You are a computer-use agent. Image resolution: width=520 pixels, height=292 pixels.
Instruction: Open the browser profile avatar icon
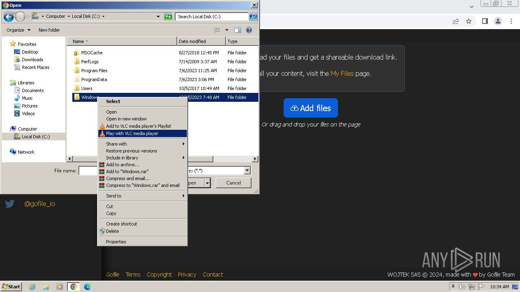click(x=498, y=21)
